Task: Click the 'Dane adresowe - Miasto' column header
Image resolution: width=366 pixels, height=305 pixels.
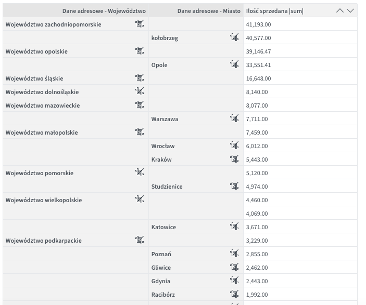Action: tap(209, 10)
